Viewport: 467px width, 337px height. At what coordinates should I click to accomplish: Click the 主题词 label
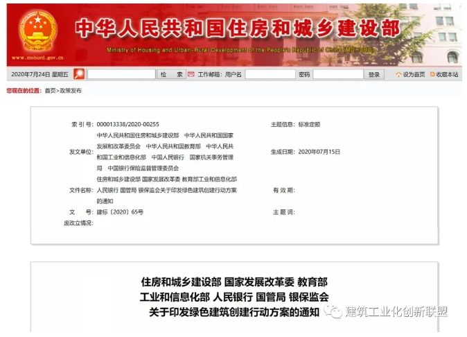(x=284, y=212)
